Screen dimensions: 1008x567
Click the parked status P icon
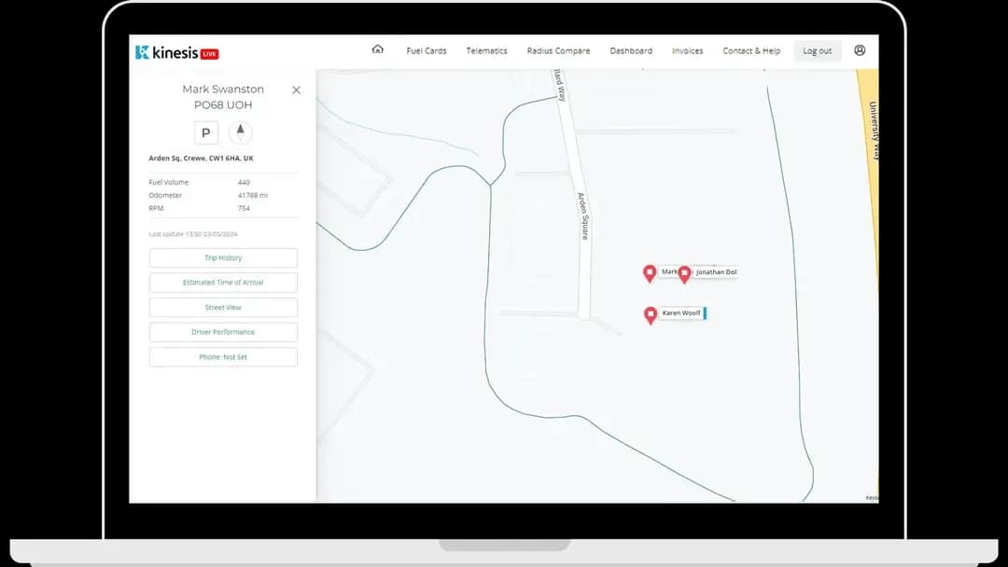(206, 132)
